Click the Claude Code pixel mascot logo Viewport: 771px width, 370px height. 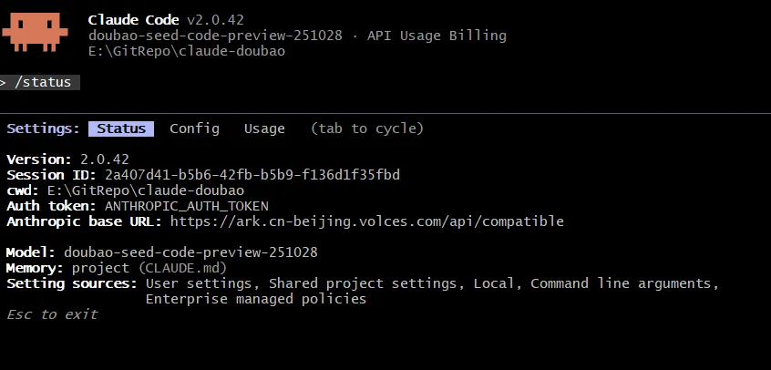[x=35, y=31]
